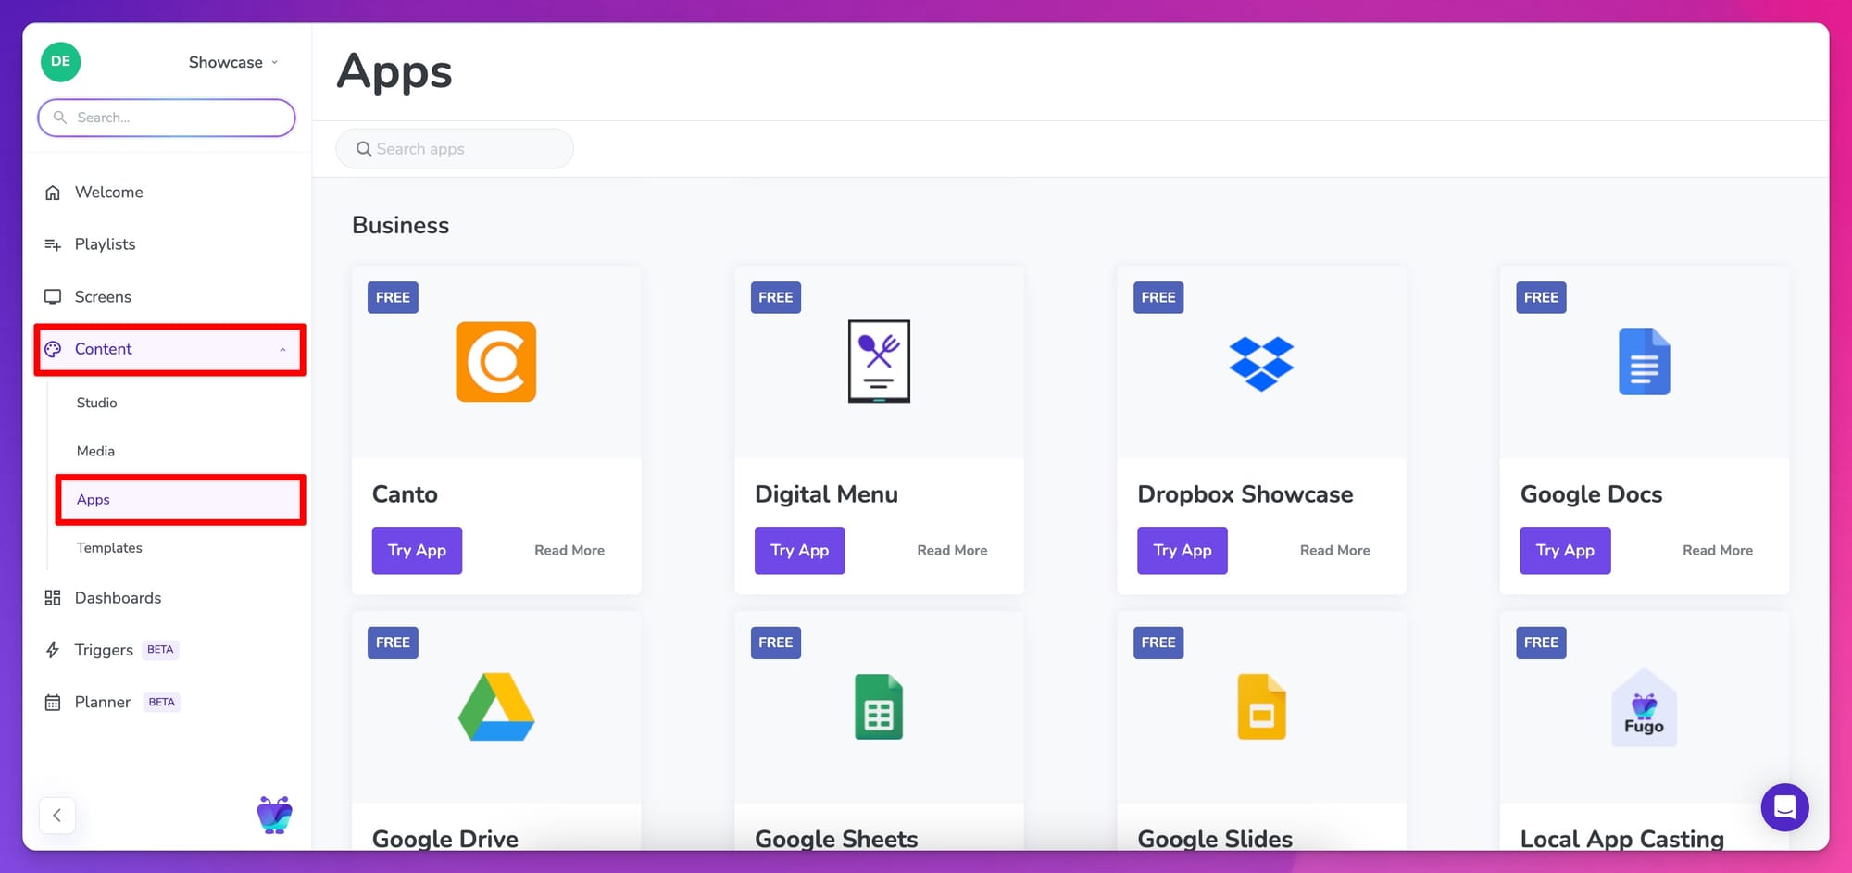Collapse the sidebar with the arrow button
1852x873 pixels.
pyautogui.click(x=57, y=816)
